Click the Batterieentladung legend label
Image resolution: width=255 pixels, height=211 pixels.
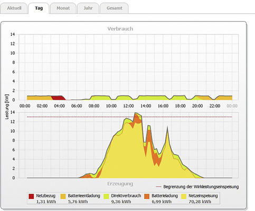[84, 196]
